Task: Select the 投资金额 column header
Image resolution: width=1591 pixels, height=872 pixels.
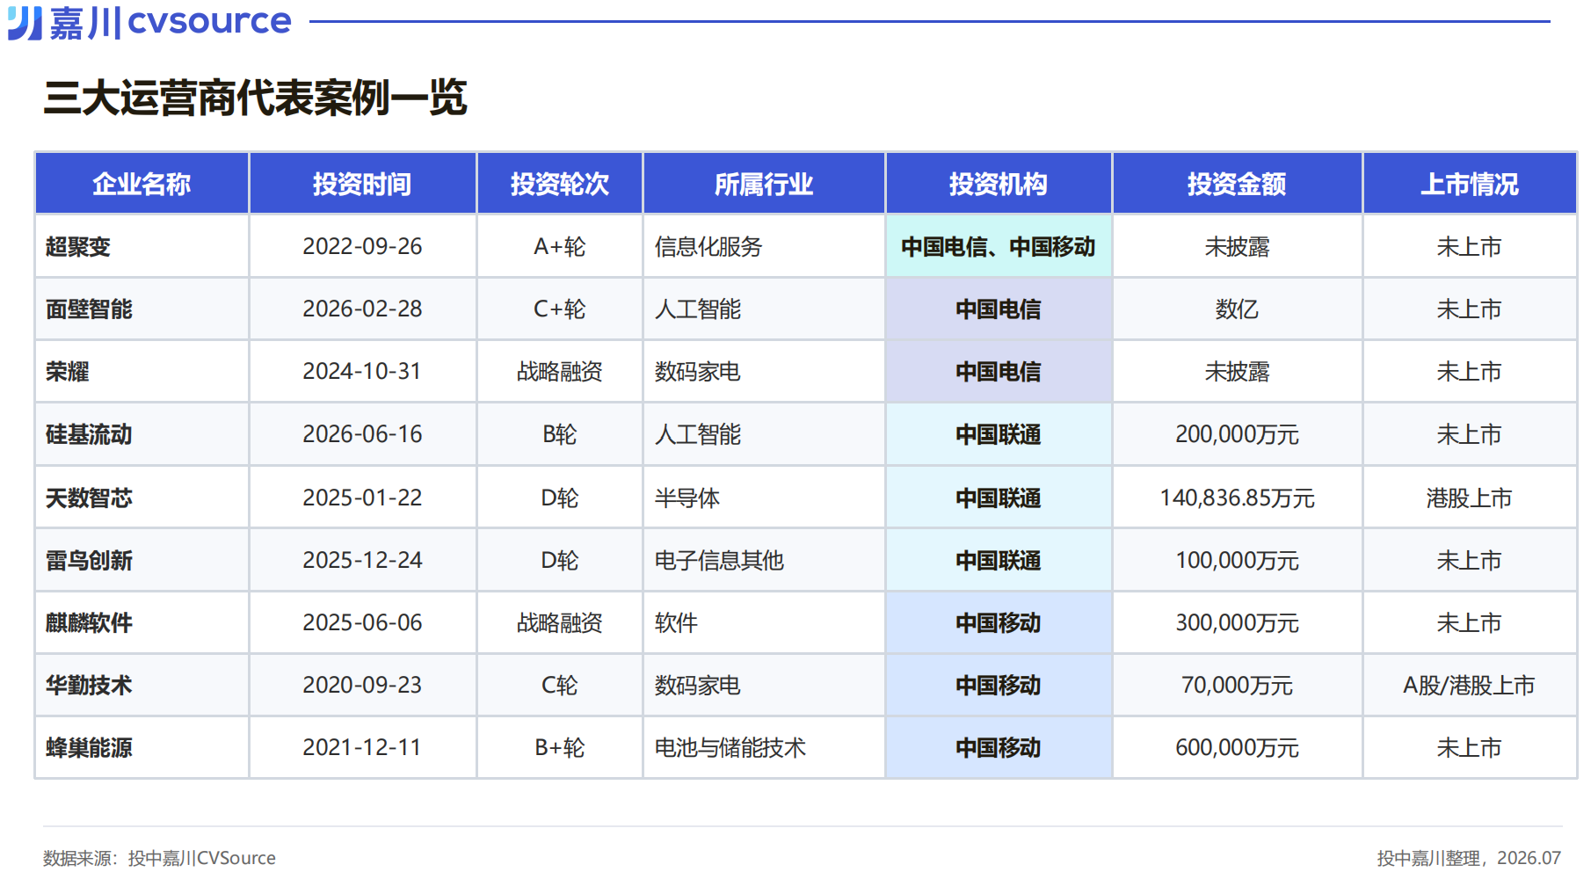Action: (x=1237, y=184)
